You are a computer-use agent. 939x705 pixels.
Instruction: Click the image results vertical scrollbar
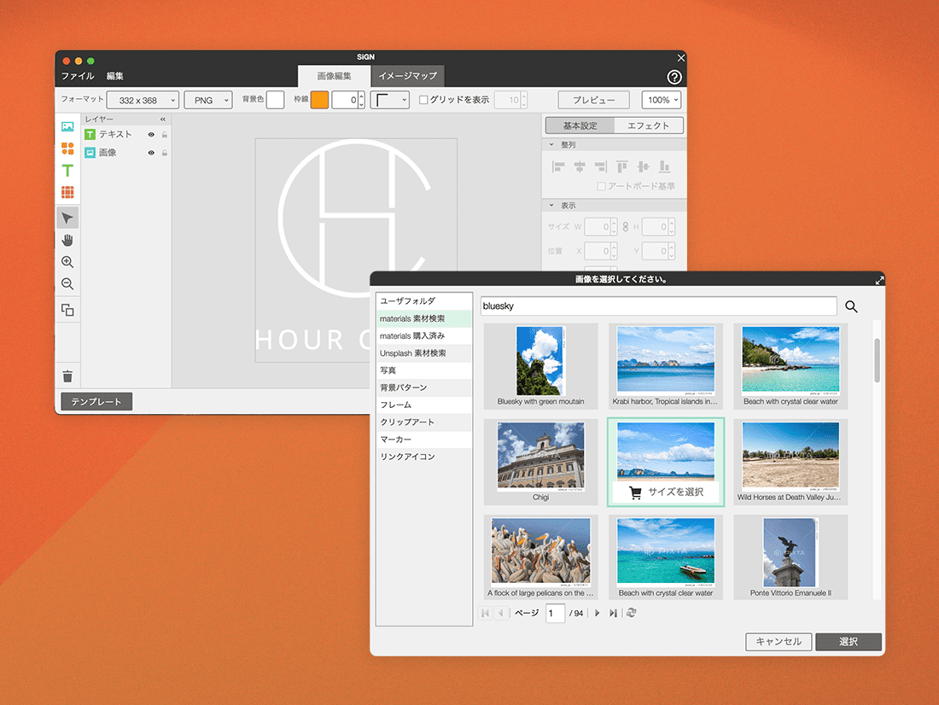(x=878, y=360)
